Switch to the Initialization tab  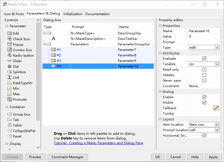tap(73, 14)
